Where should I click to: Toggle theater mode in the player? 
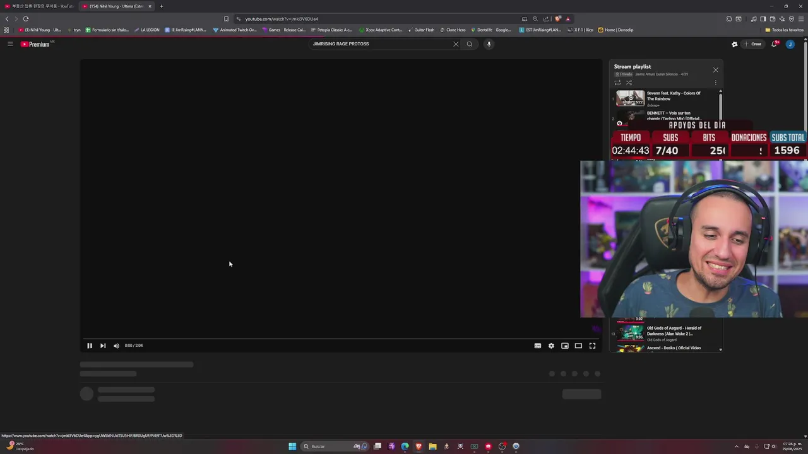click(578, 346)
